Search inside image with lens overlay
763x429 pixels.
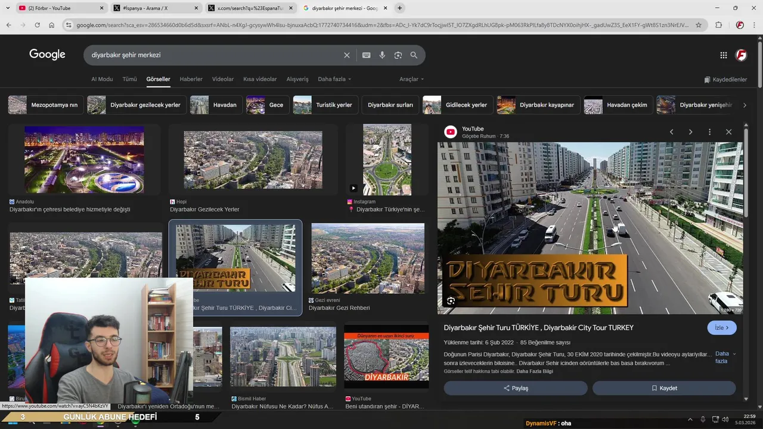pyautogui.click(x=451, y=301)
